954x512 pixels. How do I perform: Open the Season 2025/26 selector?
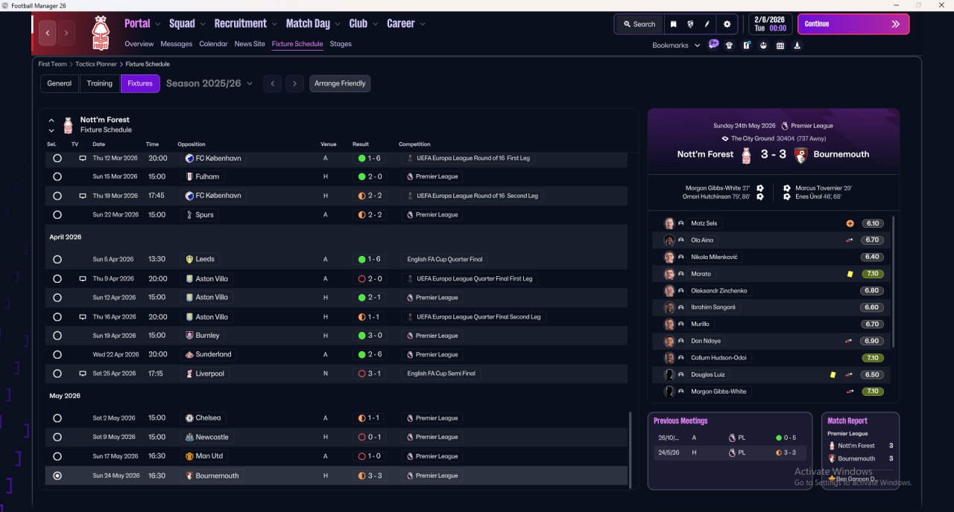tap(209, 83)
